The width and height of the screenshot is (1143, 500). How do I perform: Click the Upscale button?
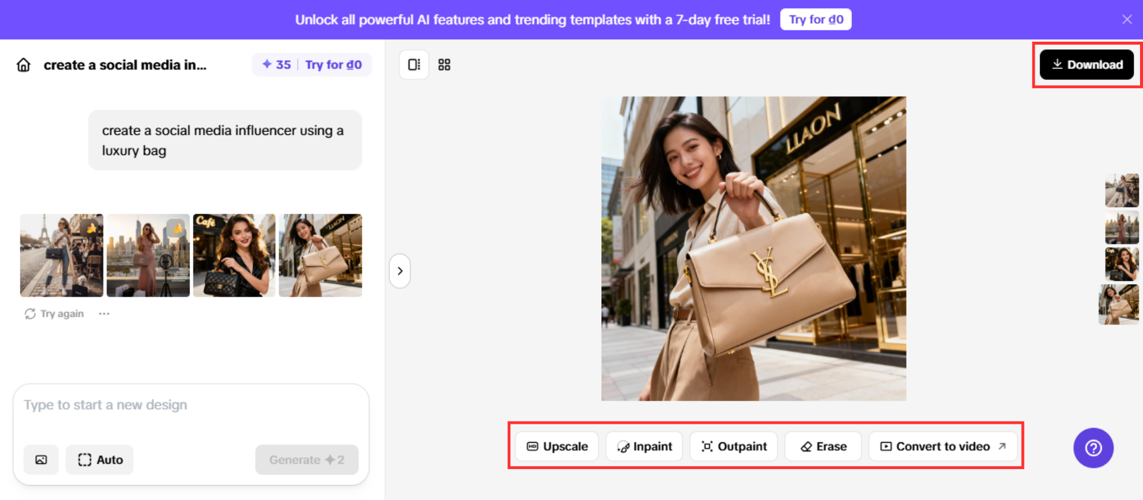pos(557,446)
